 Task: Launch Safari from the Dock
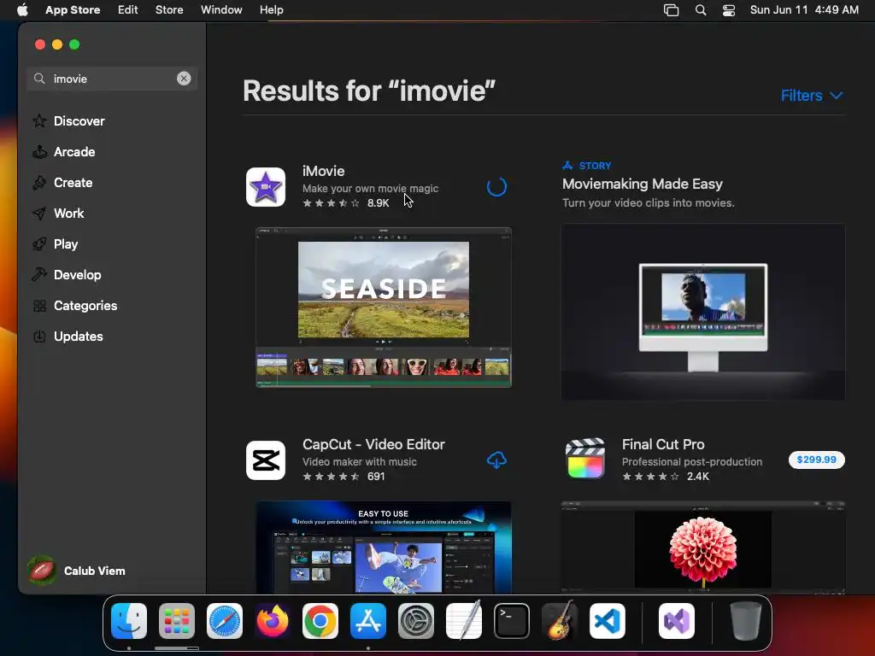(225, 621)
